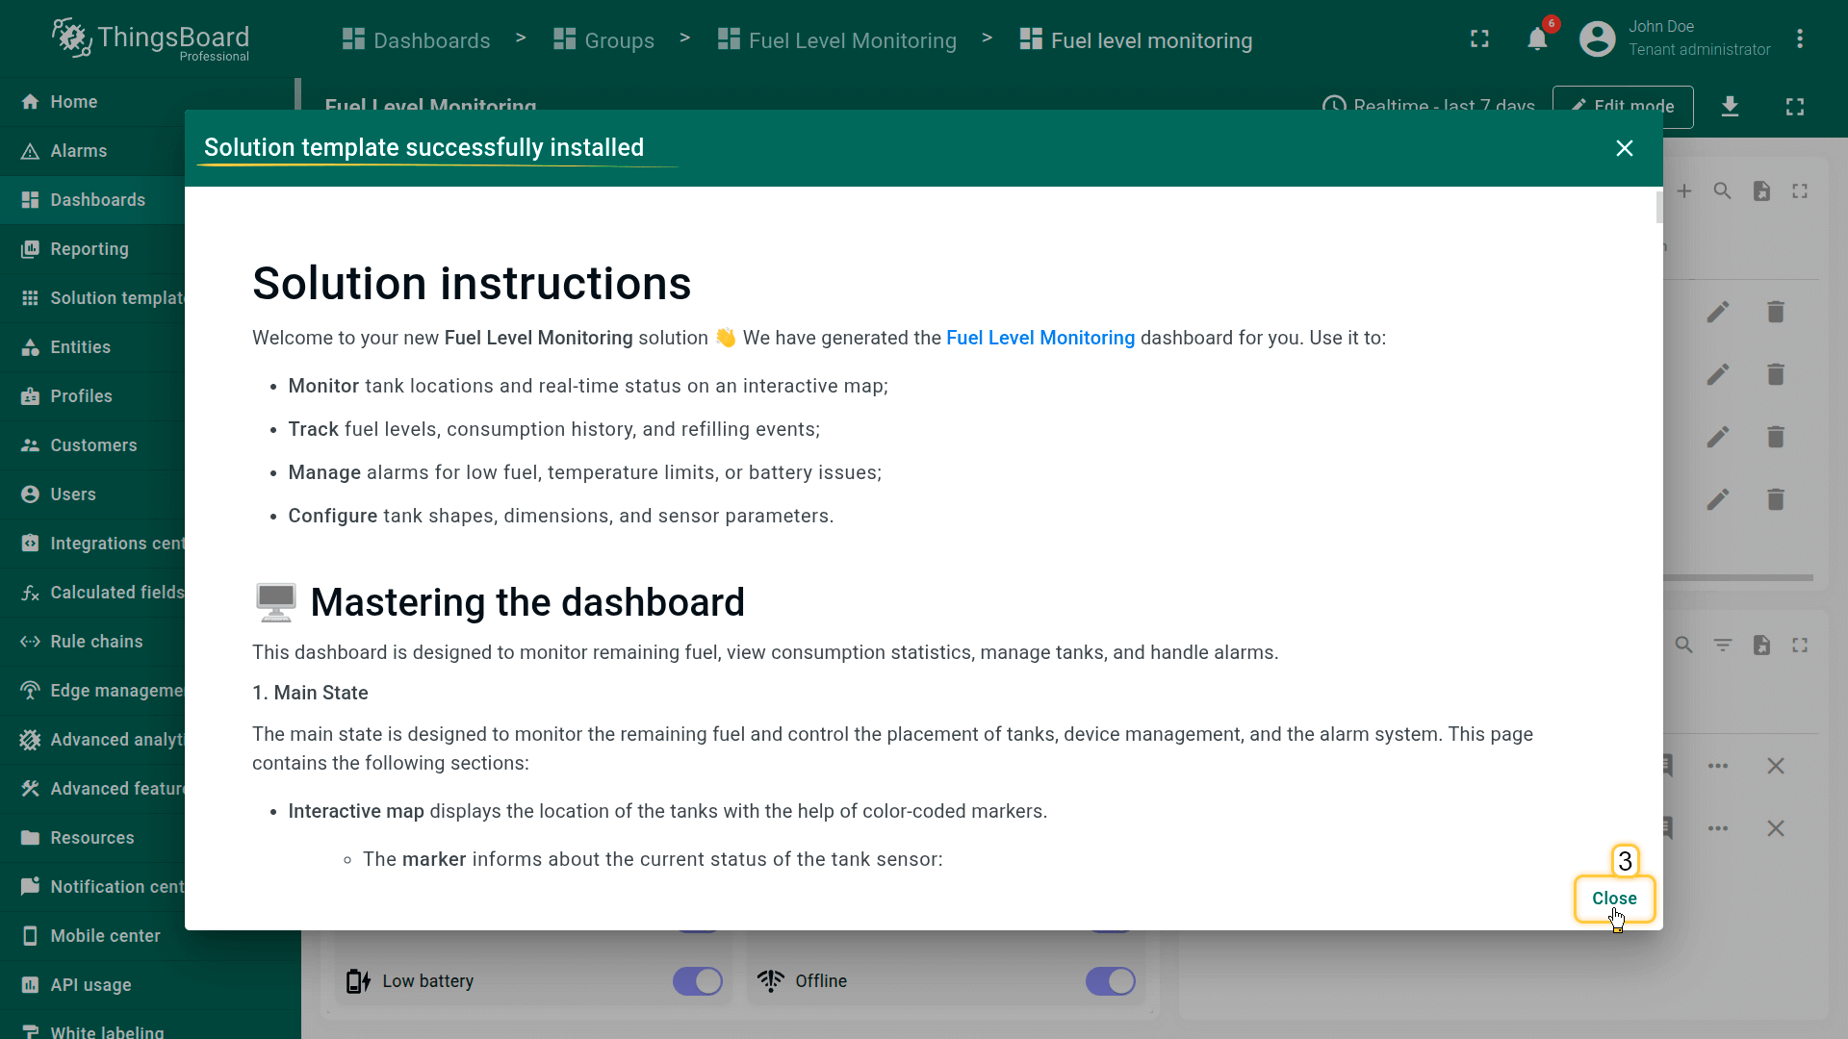Click the Home icon in the sidebar
Screen dimensions: 1848x1039
31,102
